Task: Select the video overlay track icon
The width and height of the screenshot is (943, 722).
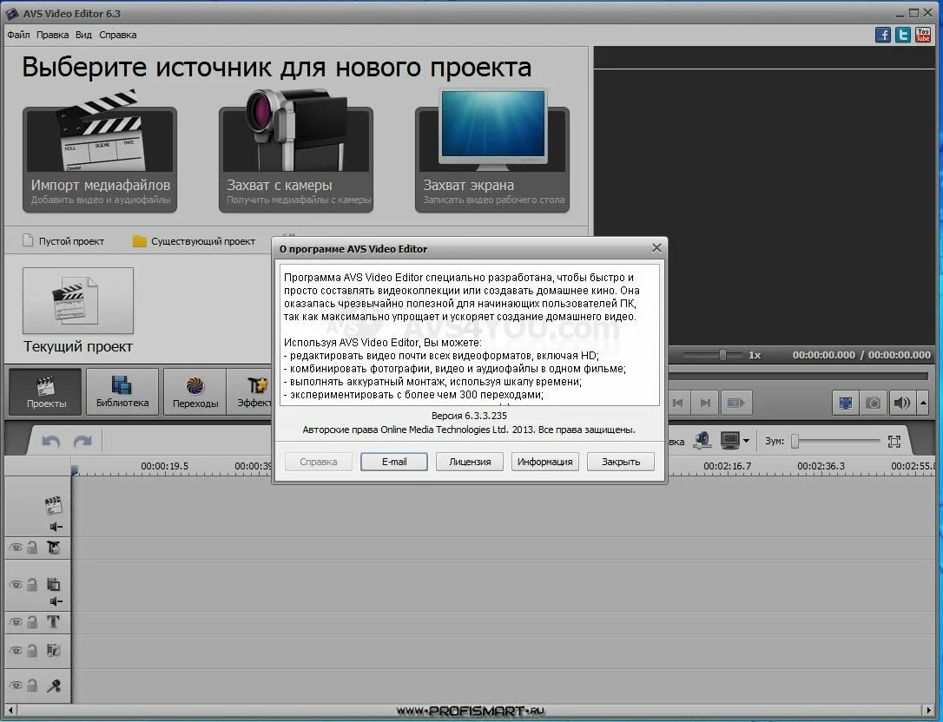Action: click(x=54, y=584)
